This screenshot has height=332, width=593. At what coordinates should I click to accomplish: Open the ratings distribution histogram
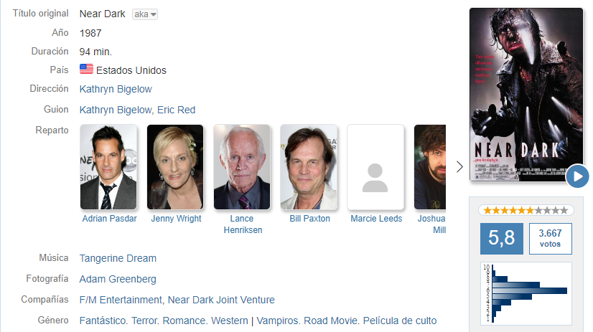pos(526,293)
